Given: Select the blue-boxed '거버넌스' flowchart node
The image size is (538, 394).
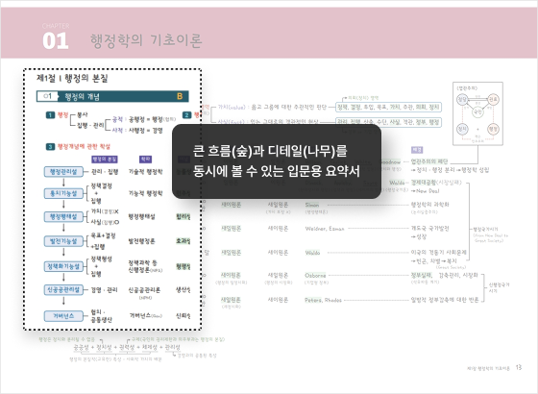Looking at the screenshot, I should 63,316.
